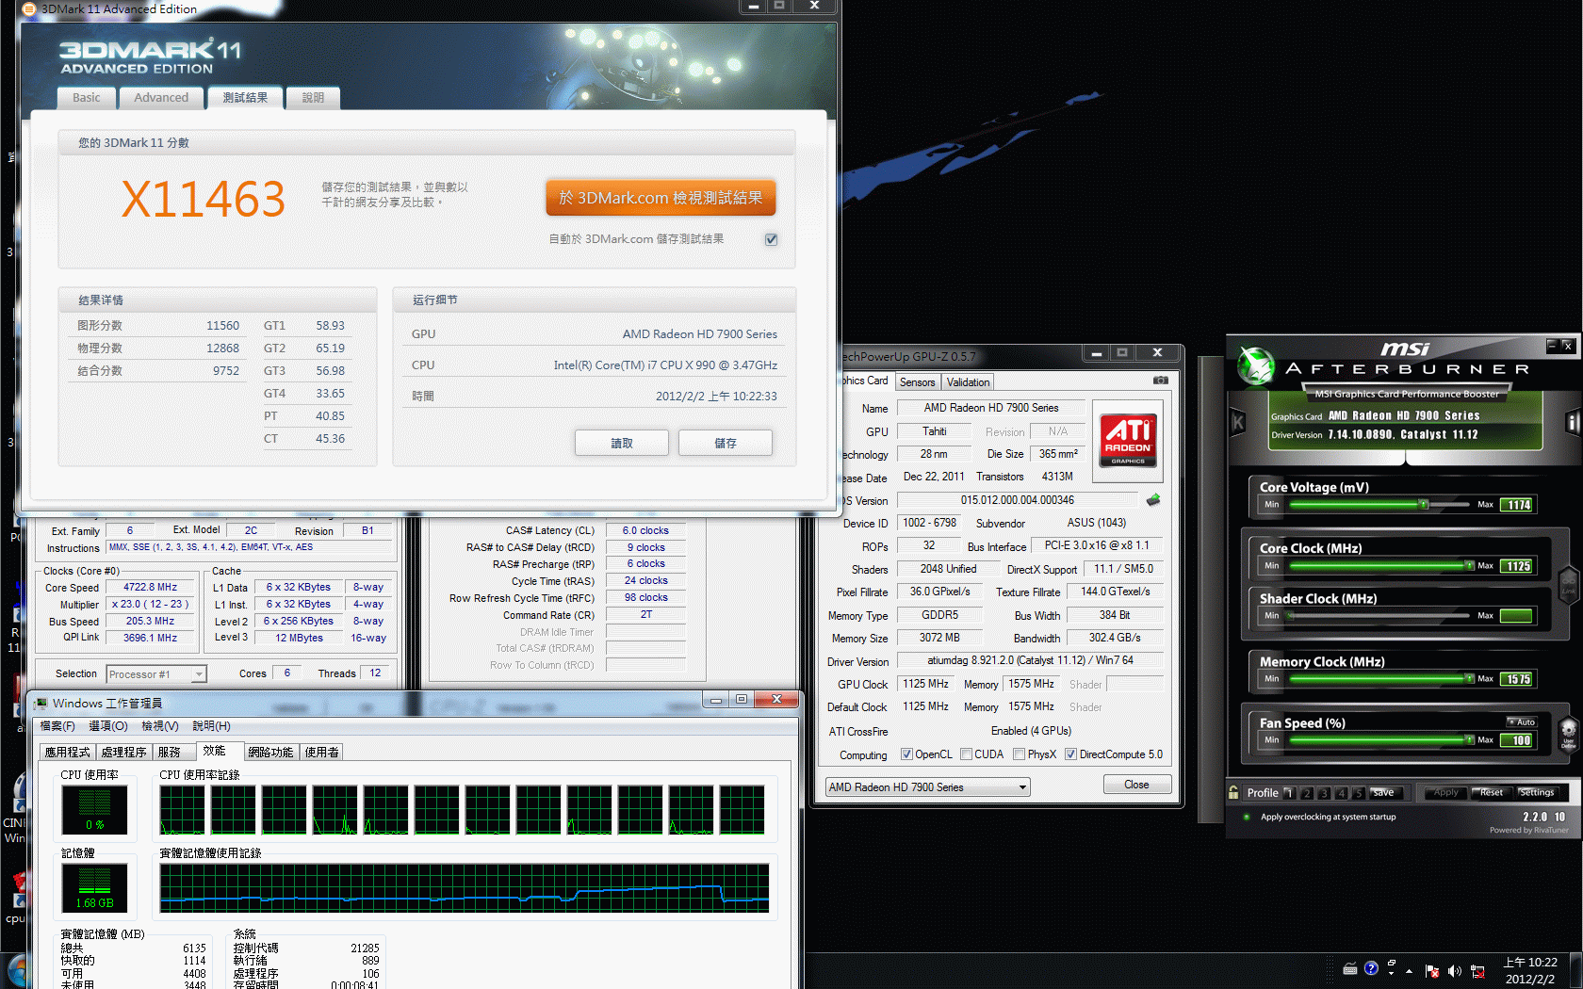Click the Fan Speed slider handle
1583x989 pixels.
[1469, 740]
